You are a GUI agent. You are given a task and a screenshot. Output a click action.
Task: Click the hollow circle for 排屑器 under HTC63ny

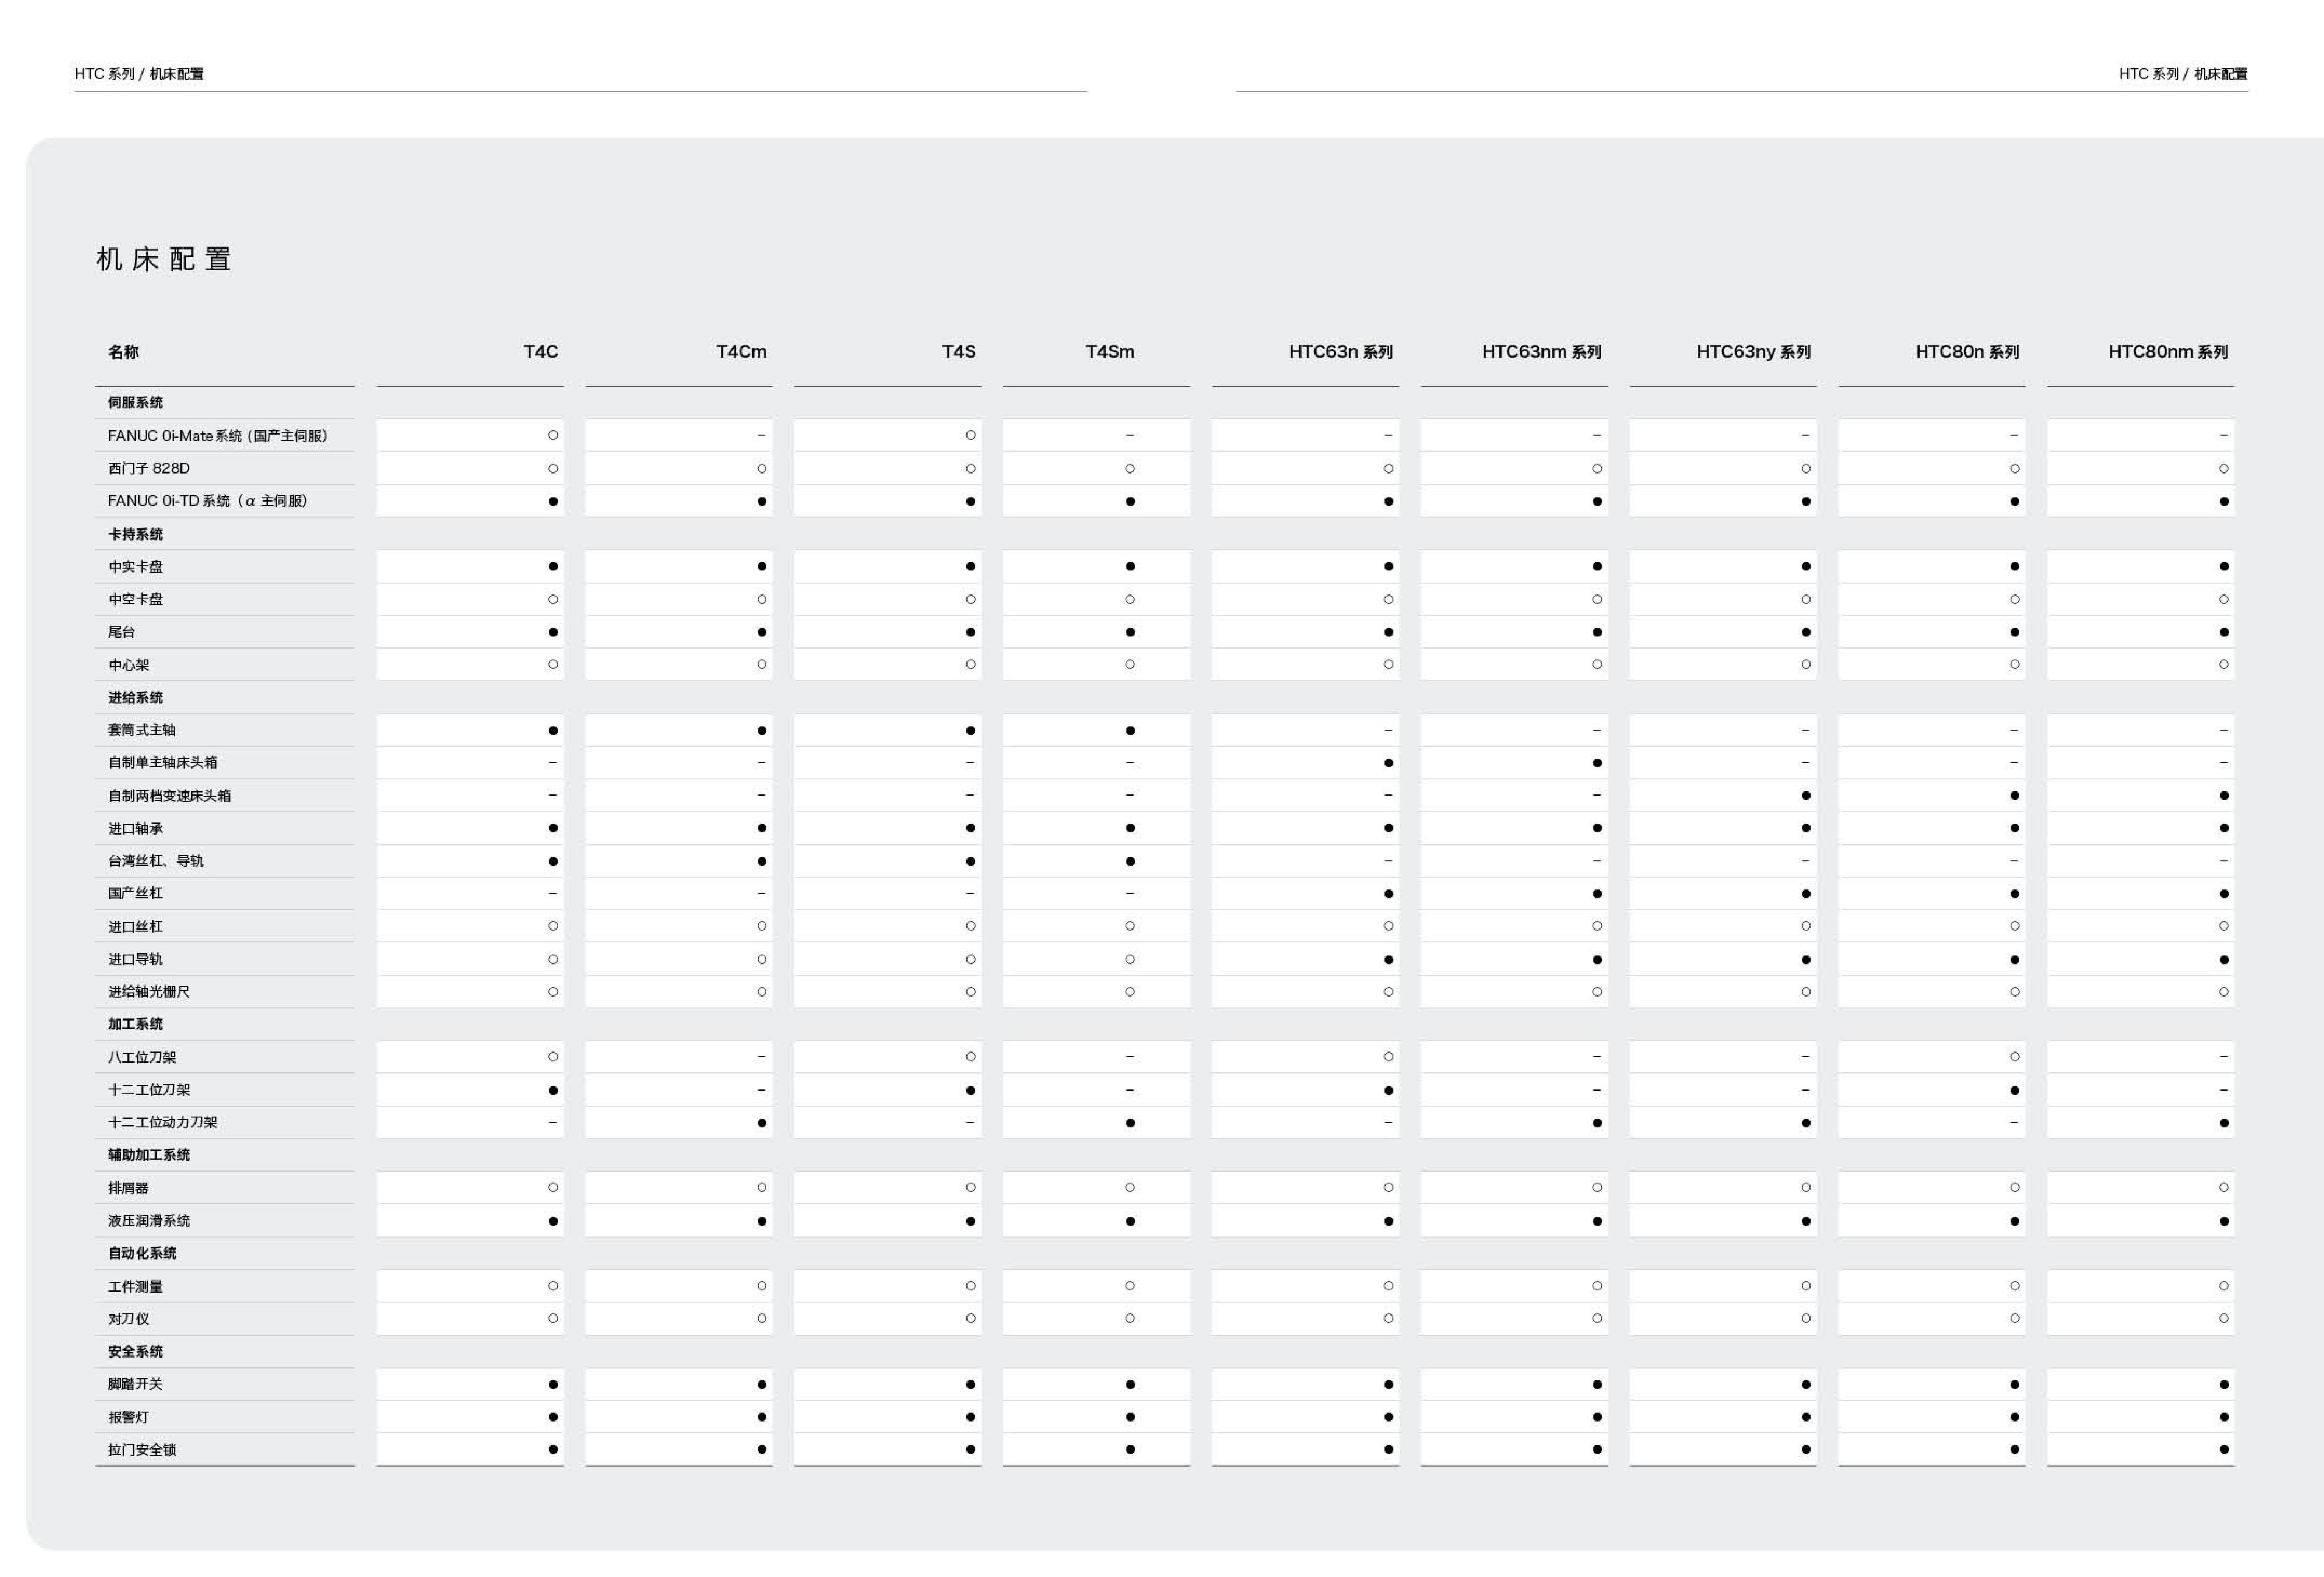pyautogui.click(x=1805, y=1187)
